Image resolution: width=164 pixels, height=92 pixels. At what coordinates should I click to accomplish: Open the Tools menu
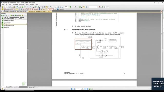point(27,5)
